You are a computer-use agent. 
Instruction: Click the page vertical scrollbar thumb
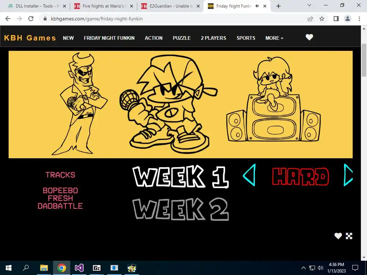(364, 60)
